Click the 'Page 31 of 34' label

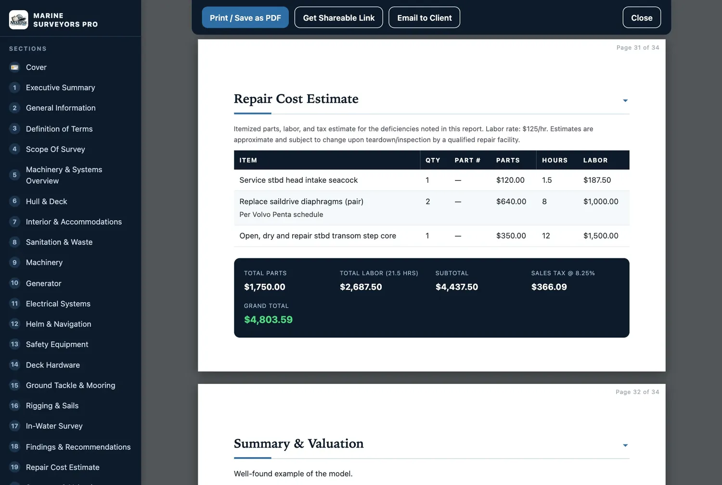638,48
